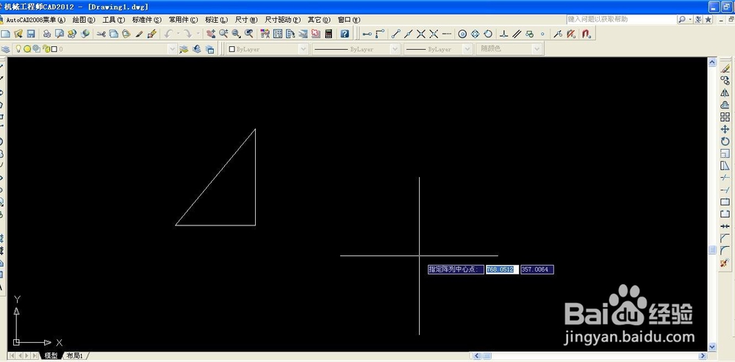Select the Match Properties brush icon
This screenshot has height=362, width=735.
pos(139,34)
